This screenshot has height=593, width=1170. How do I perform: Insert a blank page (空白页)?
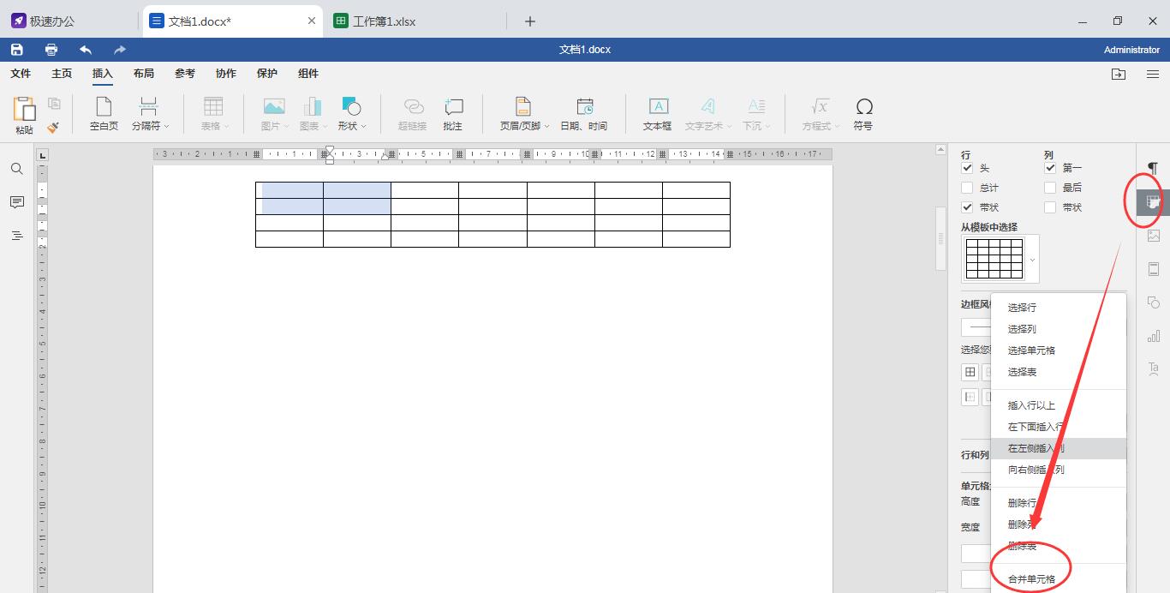104,114
